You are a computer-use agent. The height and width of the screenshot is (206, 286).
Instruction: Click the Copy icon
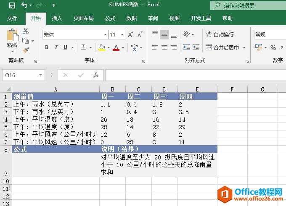(25, 41)
